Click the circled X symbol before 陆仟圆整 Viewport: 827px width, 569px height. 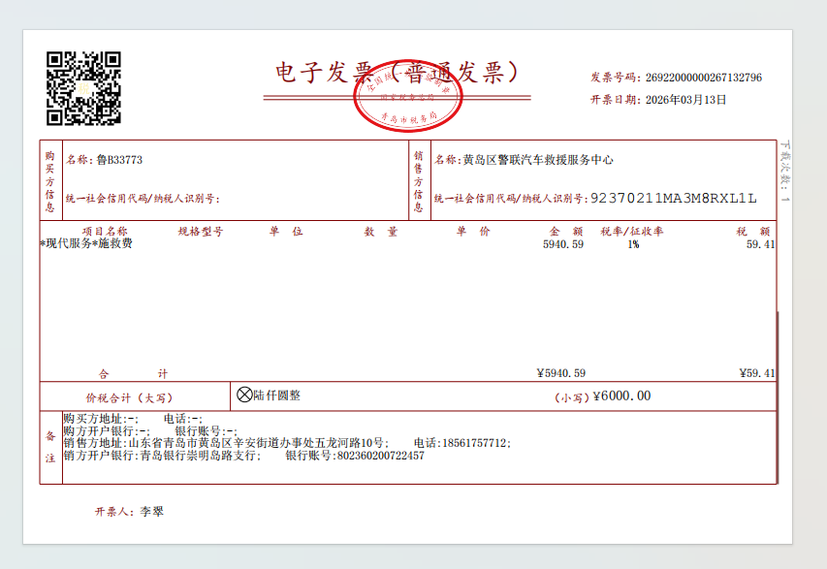[244, 395]
